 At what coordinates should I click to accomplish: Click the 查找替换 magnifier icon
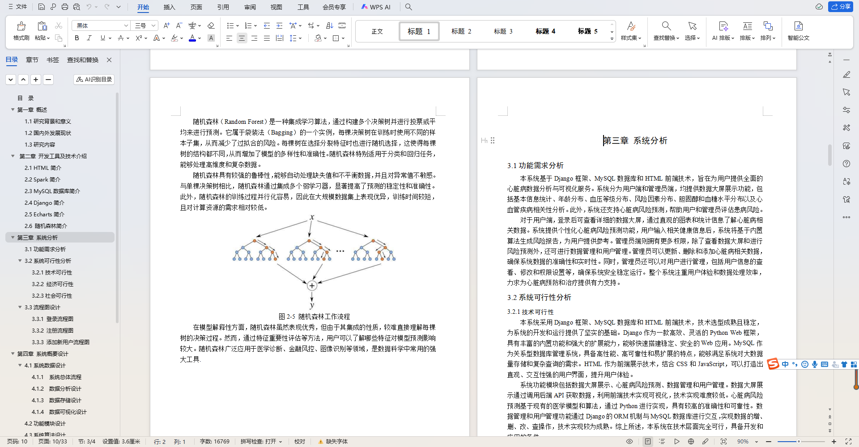point(666,26)
